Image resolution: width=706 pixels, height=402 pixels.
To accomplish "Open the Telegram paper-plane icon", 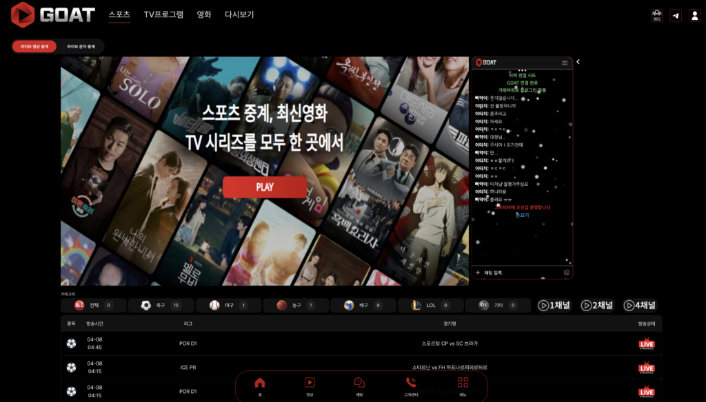I will pos(676,15).
